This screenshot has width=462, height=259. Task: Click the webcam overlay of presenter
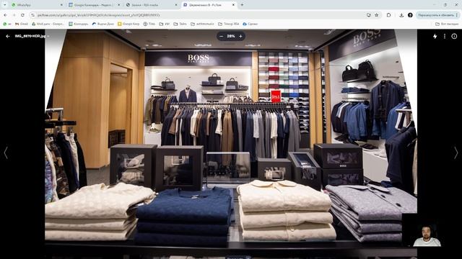427,230
